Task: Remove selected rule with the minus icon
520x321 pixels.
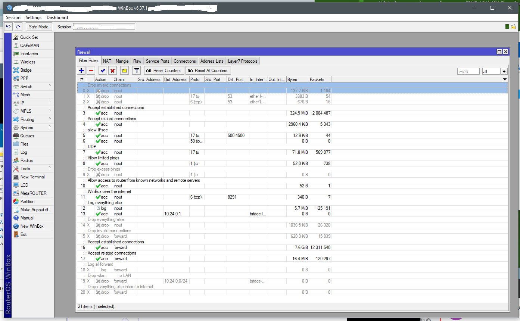Action: [91, 71]
